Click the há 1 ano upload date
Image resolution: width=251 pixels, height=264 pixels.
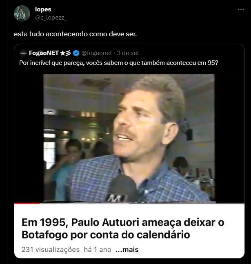[98, 250]
